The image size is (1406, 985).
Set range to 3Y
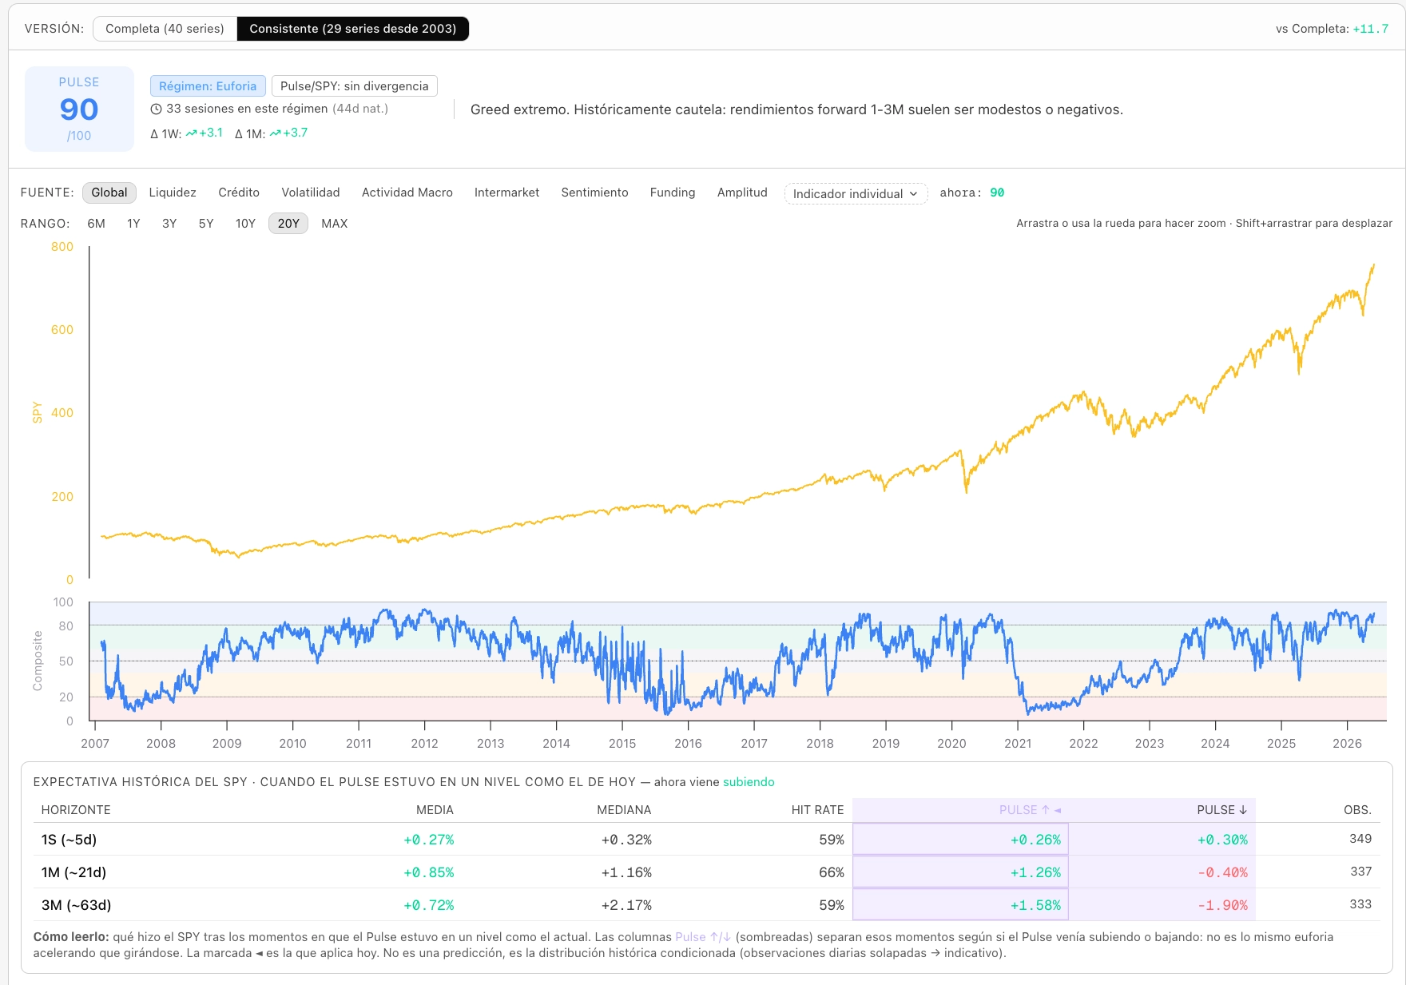tap(169, 224)
